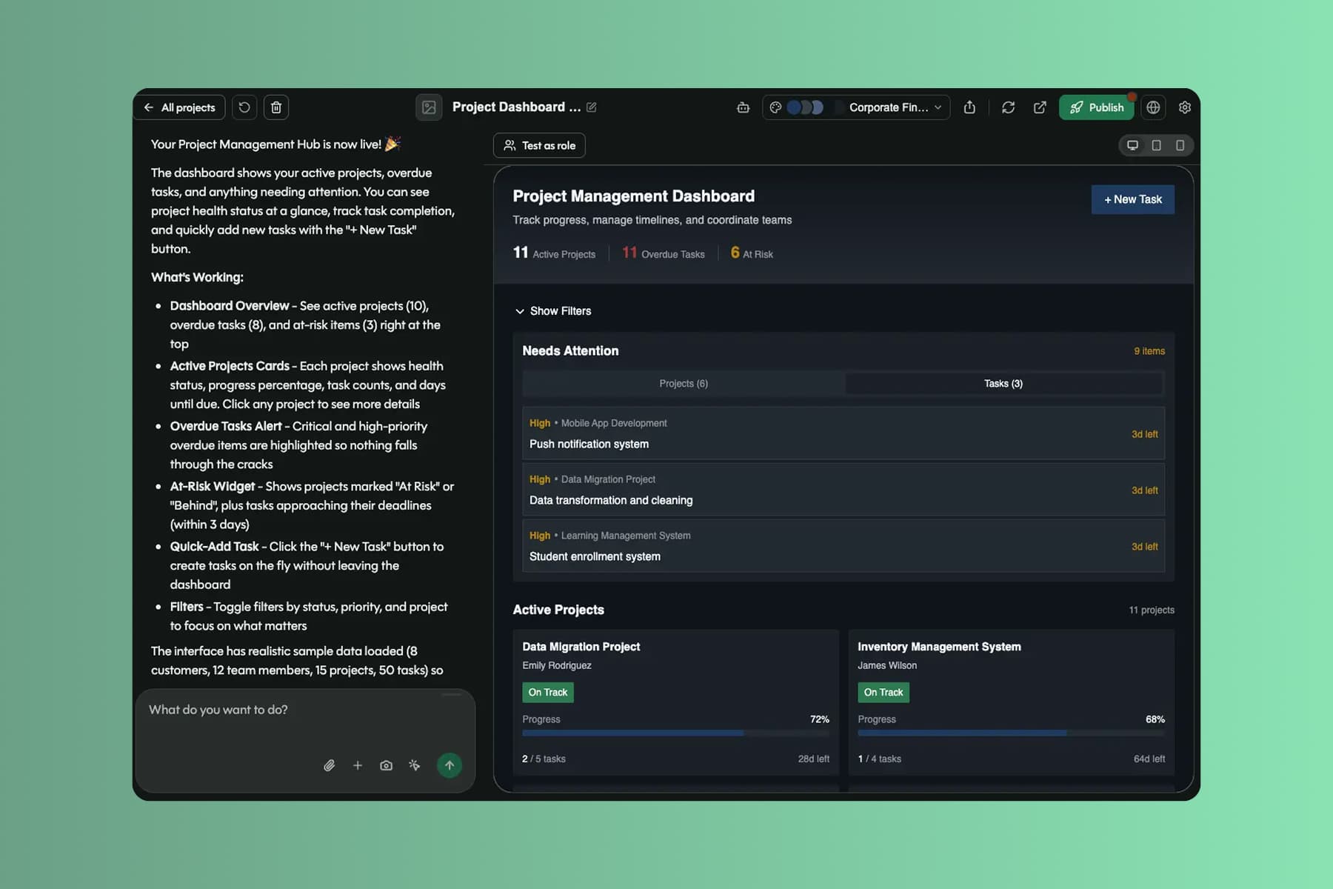Click the share upload icon
The height and width of the screenshot is (889, 1333).
coord(969,107)
